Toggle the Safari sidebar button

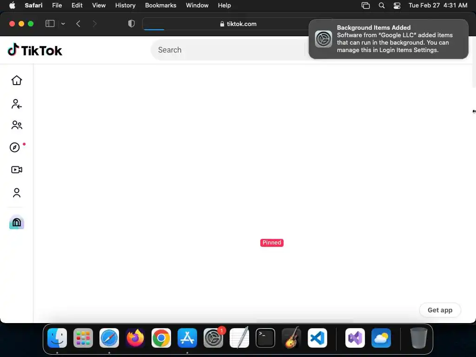[50, 24]
